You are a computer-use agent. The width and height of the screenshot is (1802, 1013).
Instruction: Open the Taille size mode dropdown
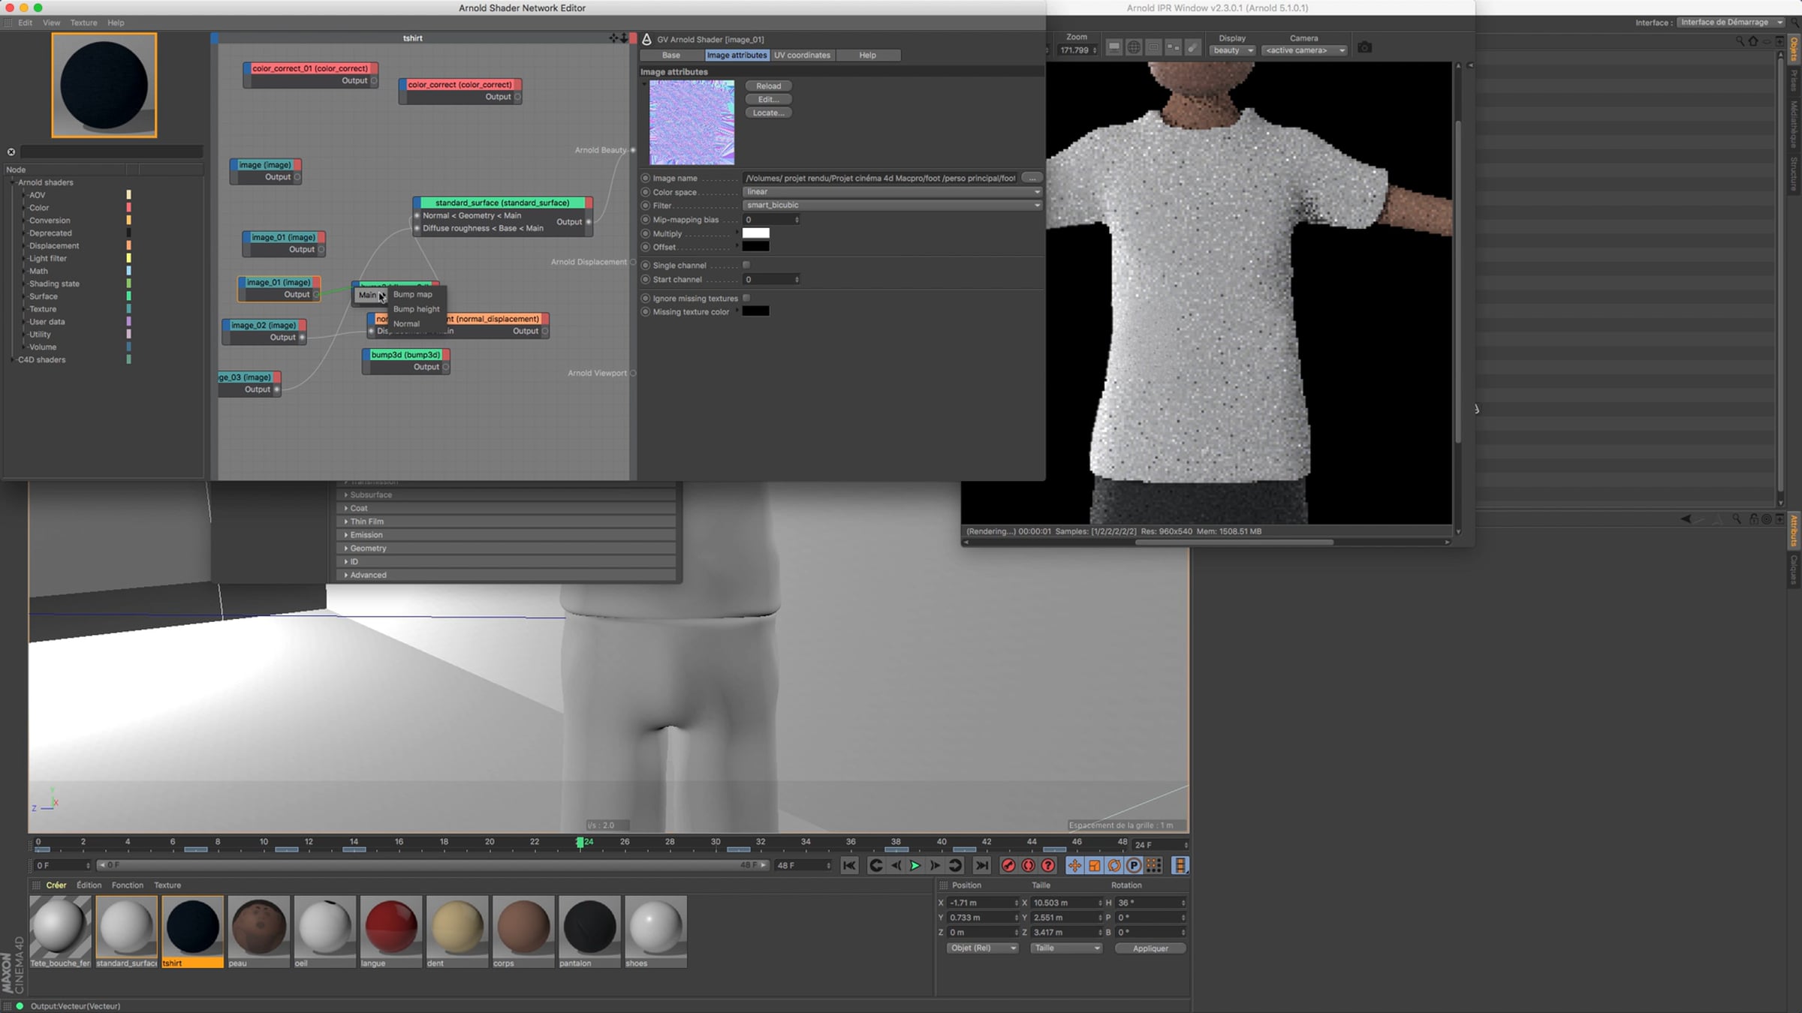[1066, 948]
